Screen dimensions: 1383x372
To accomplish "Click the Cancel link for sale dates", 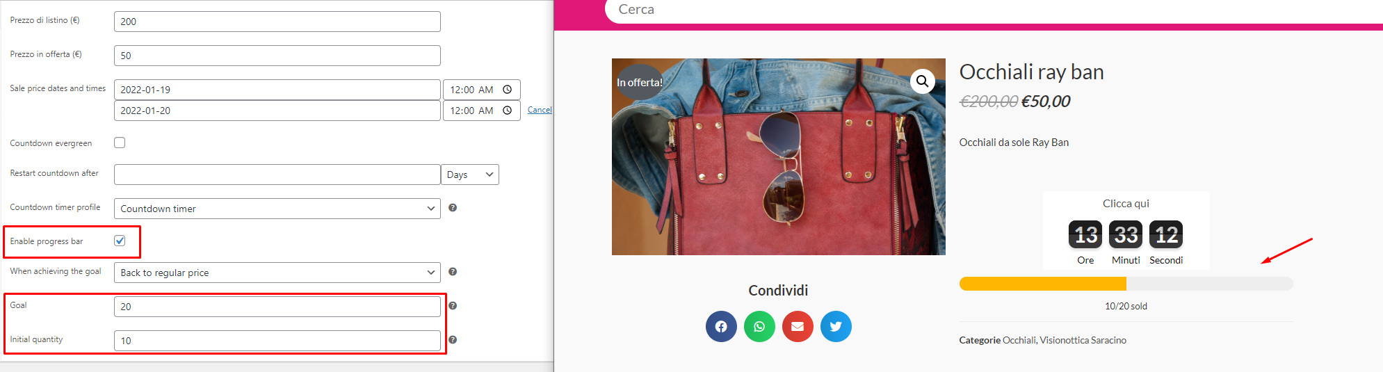I will coord(540,110).
